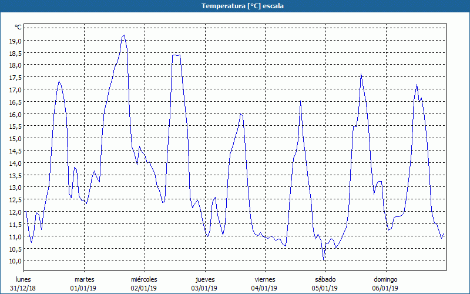
Task: Click the 16,5 y-axis value
Action: [15, 102]
